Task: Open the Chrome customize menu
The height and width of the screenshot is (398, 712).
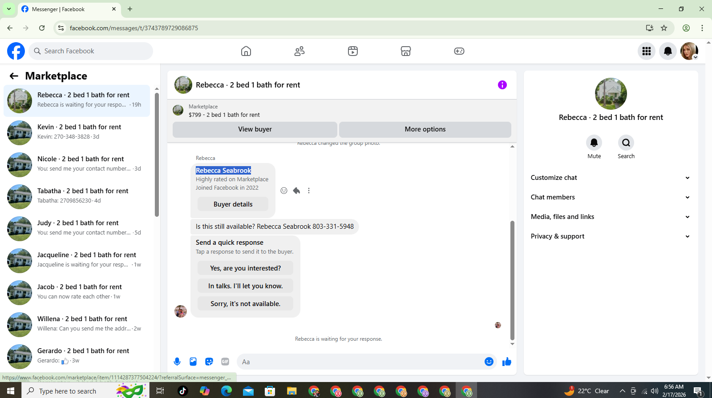Action: (x=702, y=28)
